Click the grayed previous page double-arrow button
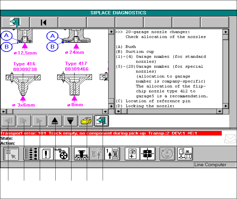Viewport: 237px width, 199px height. [8, 121]
